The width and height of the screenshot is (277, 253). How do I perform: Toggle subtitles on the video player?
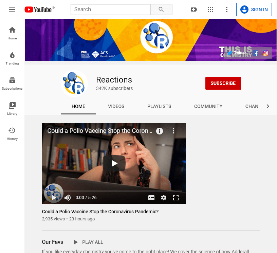(151, 198)
